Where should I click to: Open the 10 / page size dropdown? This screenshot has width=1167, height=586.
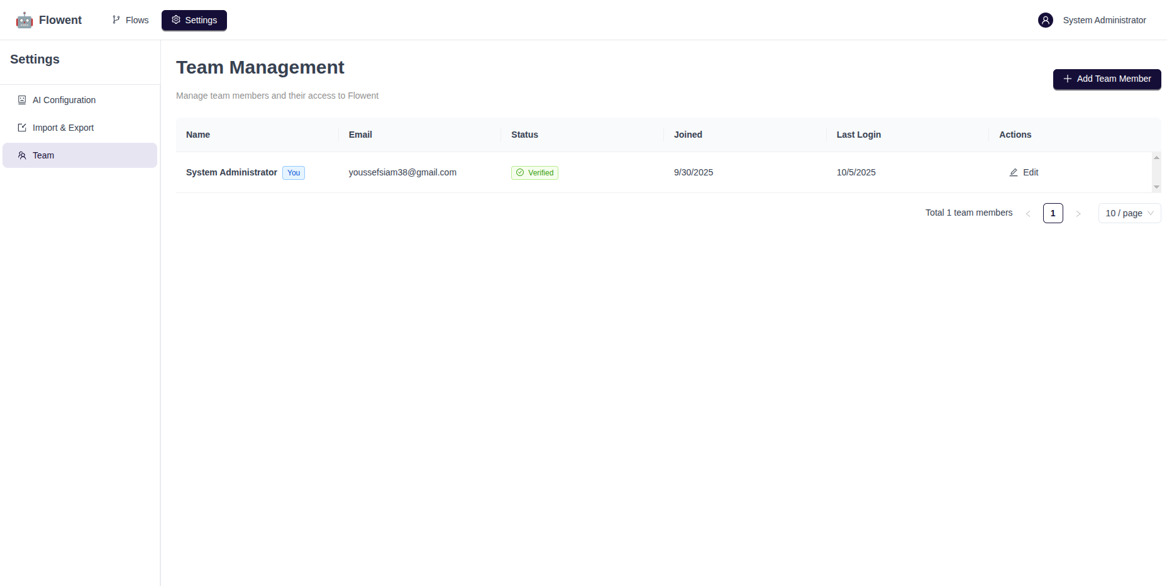pyautogui.click(x=1129, y=213)
